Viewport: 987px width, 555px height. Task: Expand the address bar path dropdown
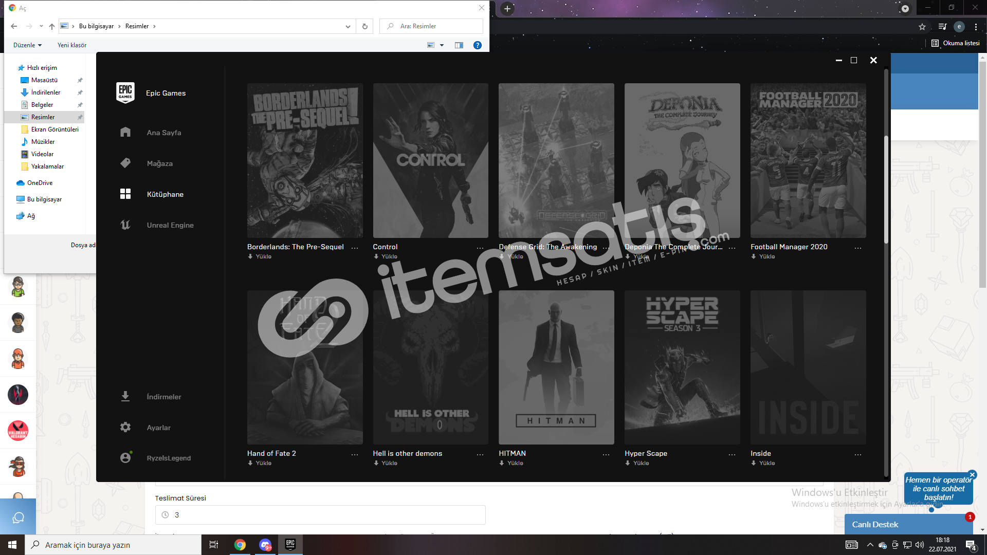348,26
